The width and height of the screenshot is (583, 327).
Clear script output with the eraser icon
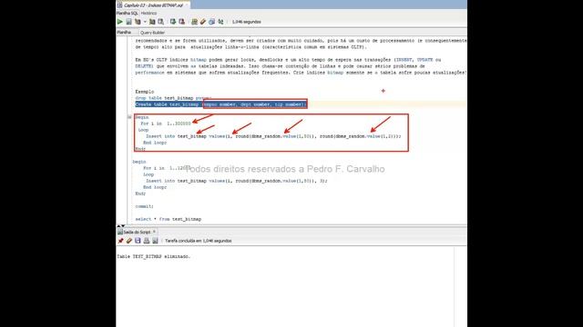pos(129,241)
